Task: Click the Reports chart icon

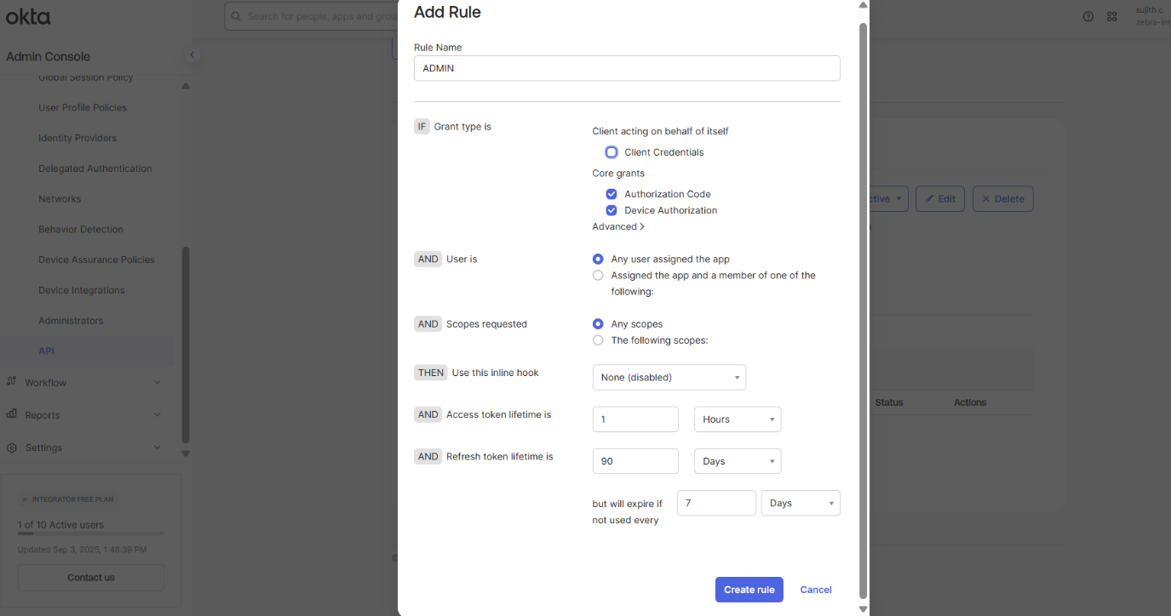Action: click(x=12, y=414)
